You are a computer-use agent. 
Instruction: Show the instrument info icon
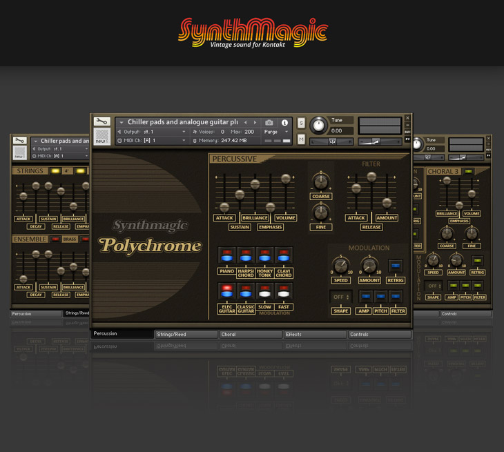(284, 122)
